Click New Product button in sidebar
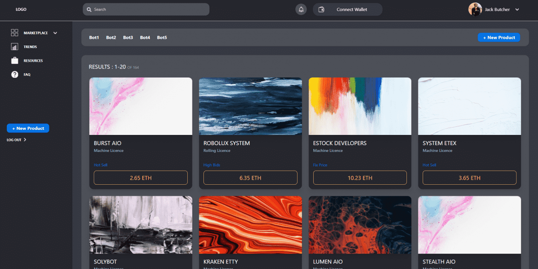This screenshot has height=269, width=538. coord(28,128)
